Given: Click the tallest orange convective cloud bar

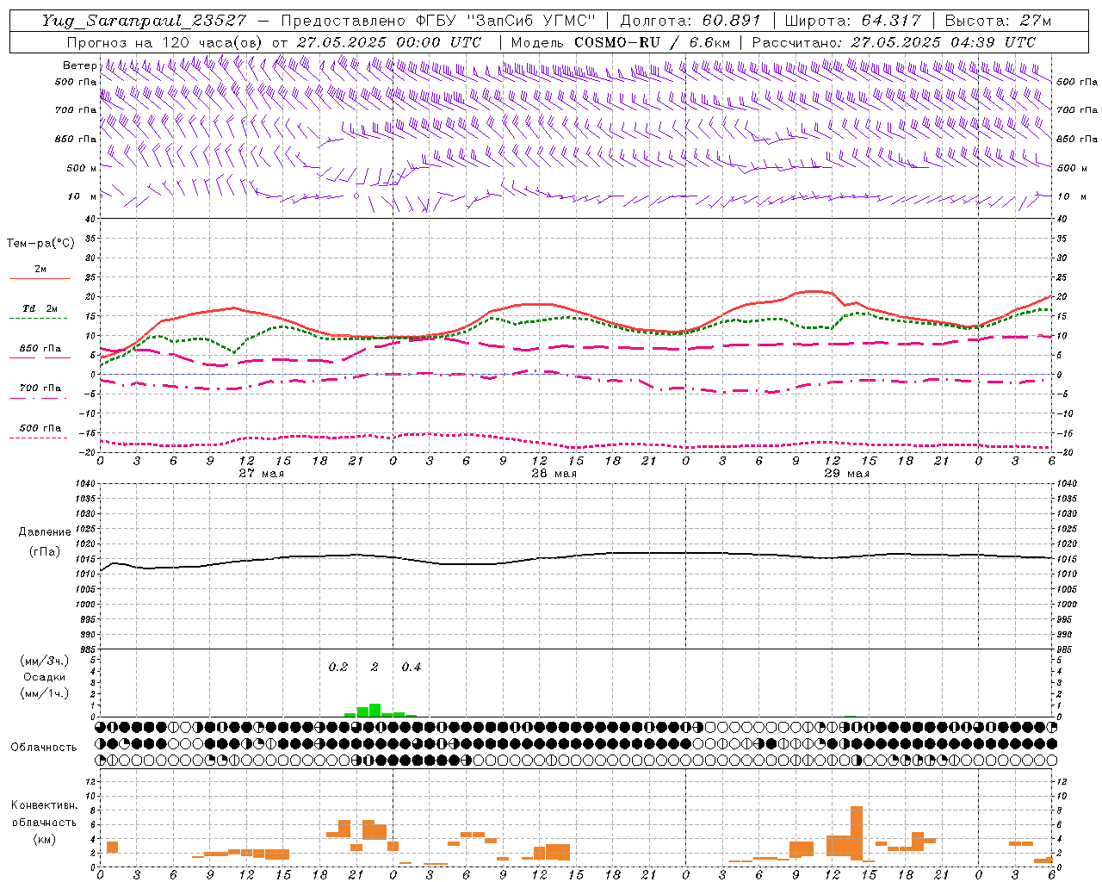Looking at the screenshot, I should click(x=856, y=833).
